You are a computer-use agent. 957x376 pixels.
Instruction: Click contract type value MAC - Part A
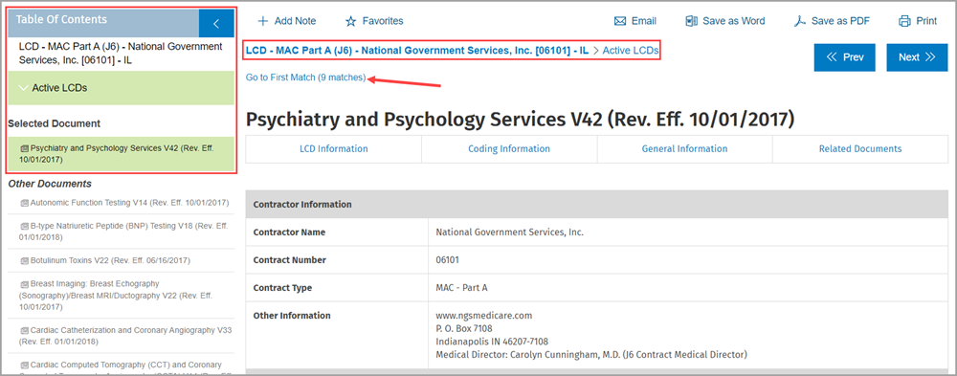(x=461, y=287)
